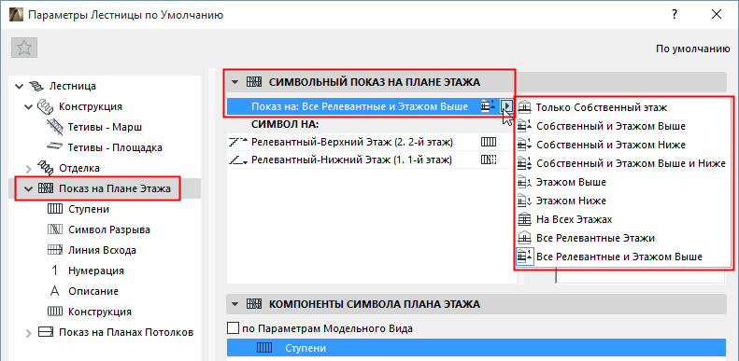This screenshot has height=361, width=739.
Task: Open the Показ на flyout arrow
Action: (x=506, y=107)
